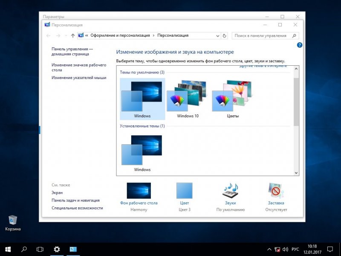Click Другие темы в Интернете link
341x256 pixels.
(263, 66)
